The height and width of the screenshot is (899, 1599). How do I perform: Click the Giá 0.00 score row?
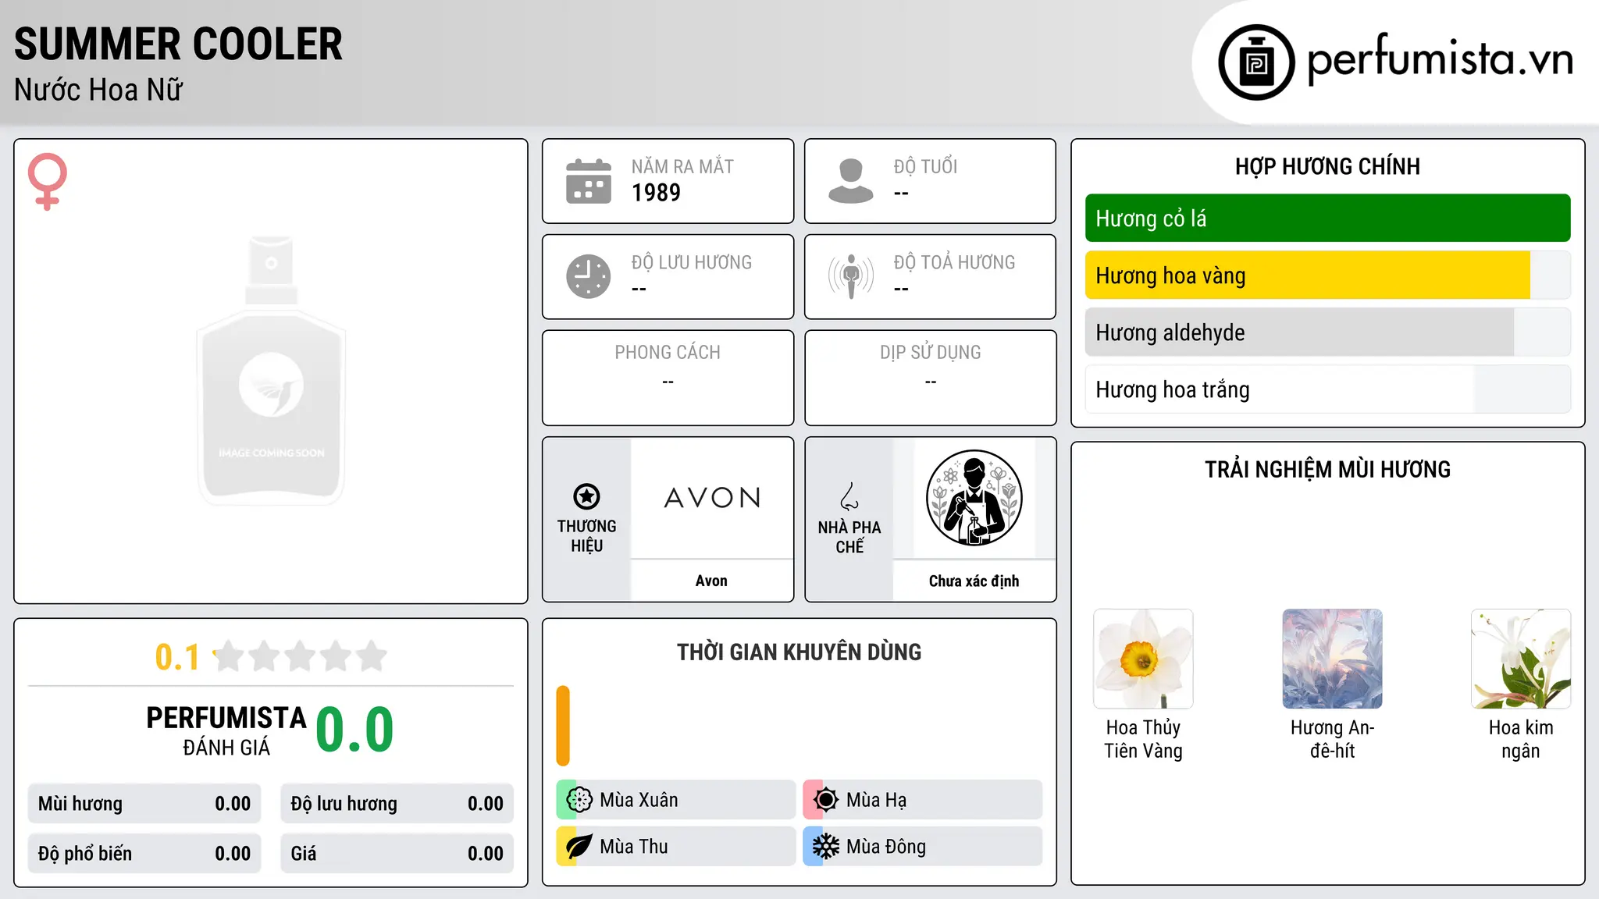point(397,854)
